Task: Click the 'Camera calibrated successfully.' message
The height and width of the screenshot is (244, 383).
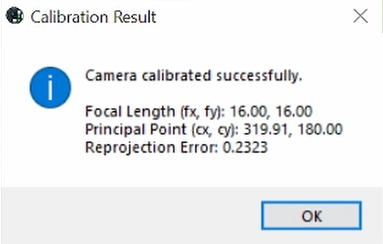Action: [x=194, y=76]
